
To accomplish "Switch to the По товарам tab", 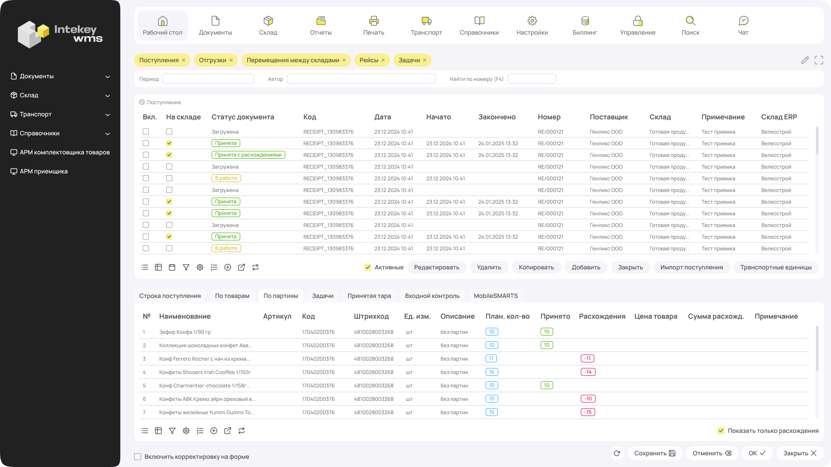I will tap(232, 296).
